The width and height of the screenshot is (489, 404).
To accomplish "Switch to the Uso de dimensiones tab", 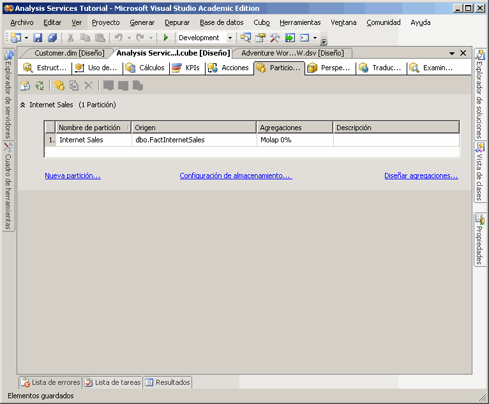I will (97, 68).
